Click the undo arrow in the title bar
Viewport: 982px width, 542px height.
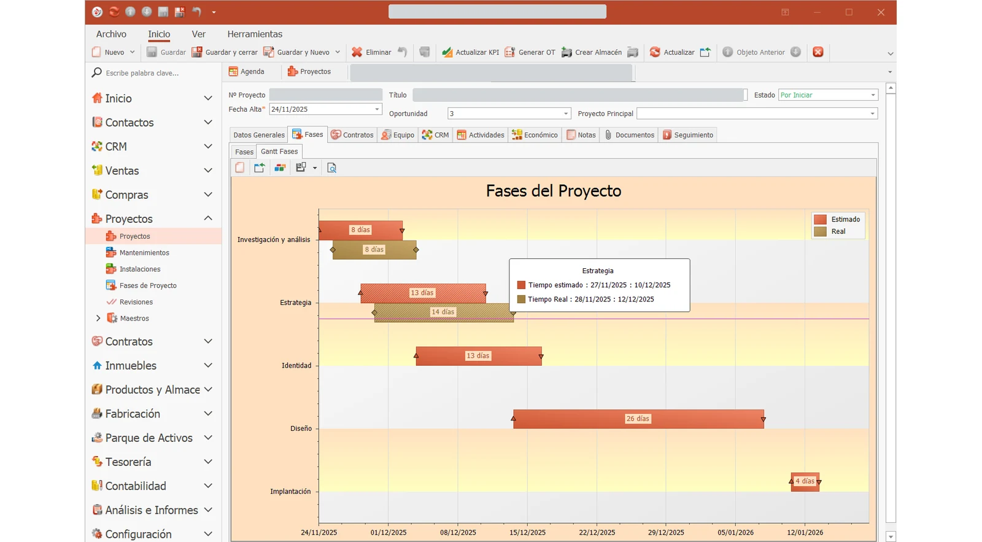pyautogui.click(x=196, y=12)
